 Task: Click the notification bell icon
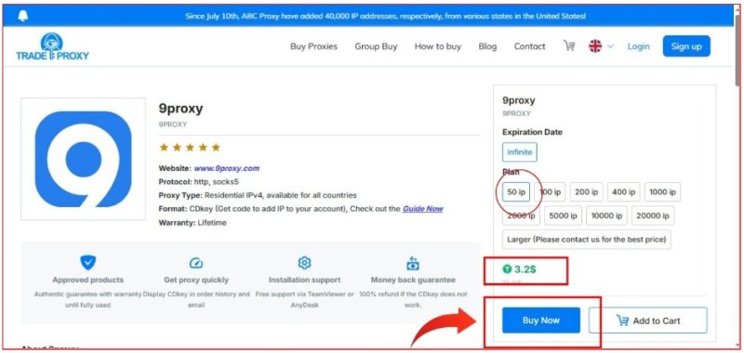pyautogui.click(x=22, y=16)
